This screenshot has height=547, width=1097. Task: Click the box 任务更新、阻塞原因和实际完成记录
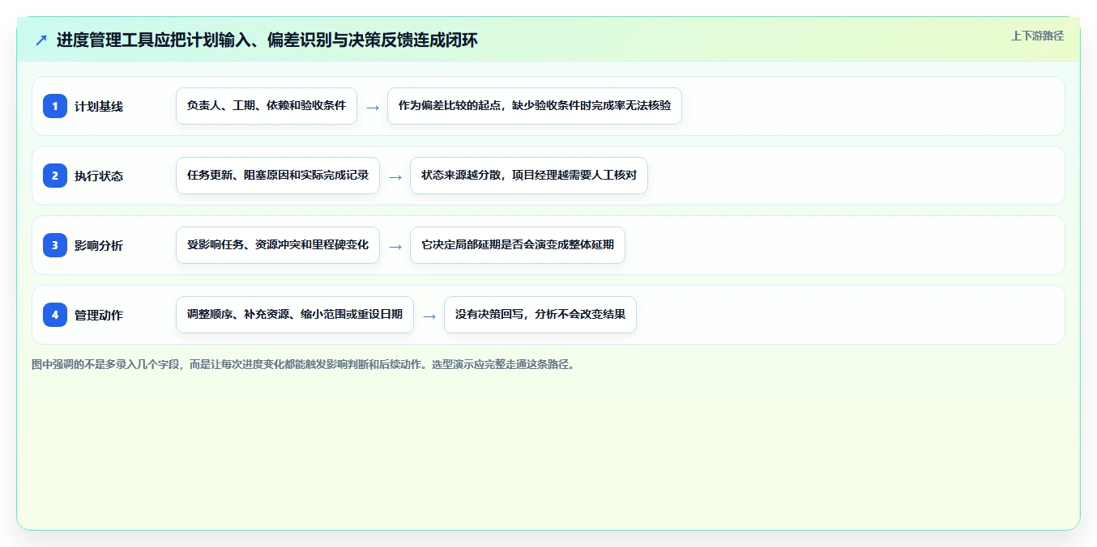coord(278,176)
